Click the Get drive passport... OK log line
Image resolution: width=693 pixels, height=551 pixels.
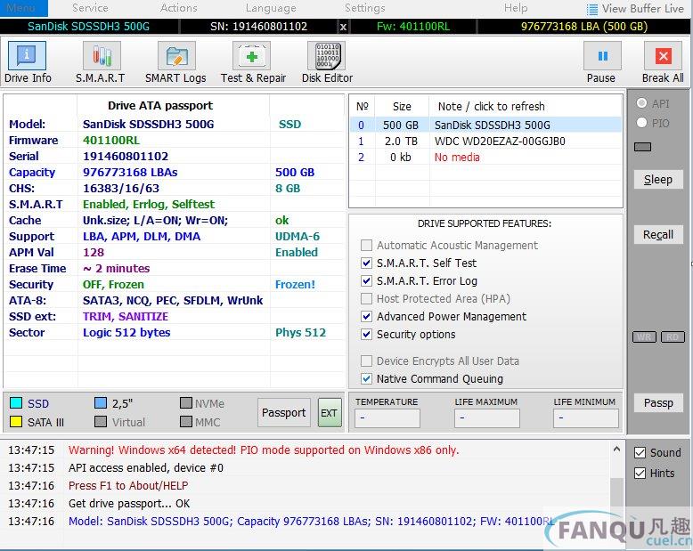(x=129, y=504)
